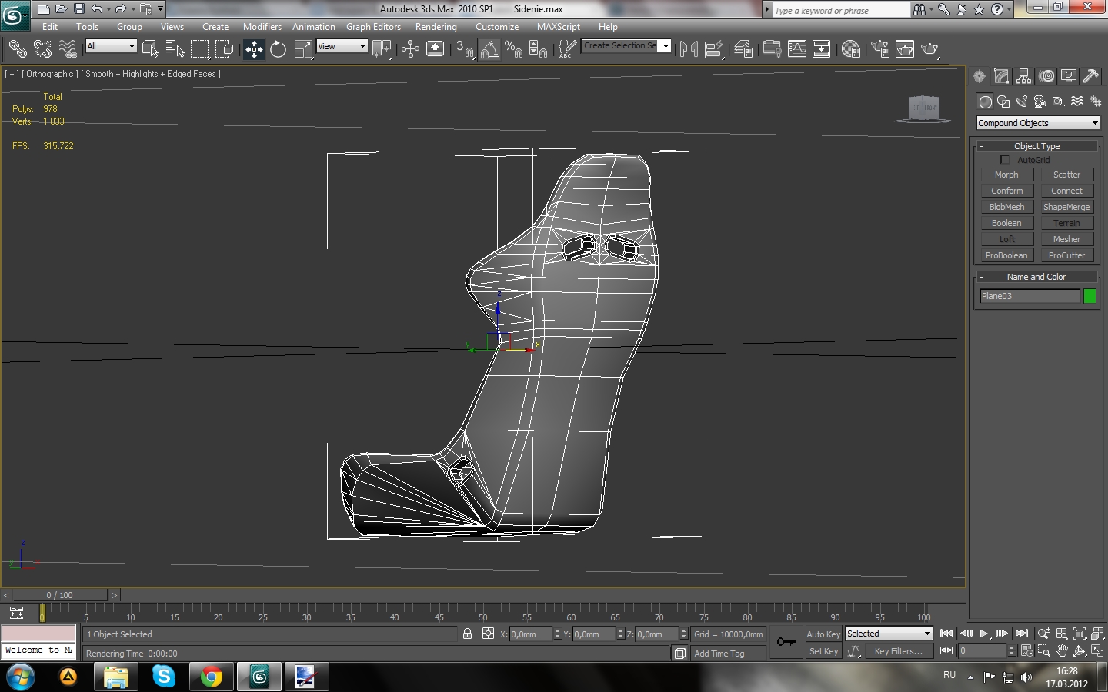
Task: Click the Quick Render teapot icon
Action: coord(930,49)
